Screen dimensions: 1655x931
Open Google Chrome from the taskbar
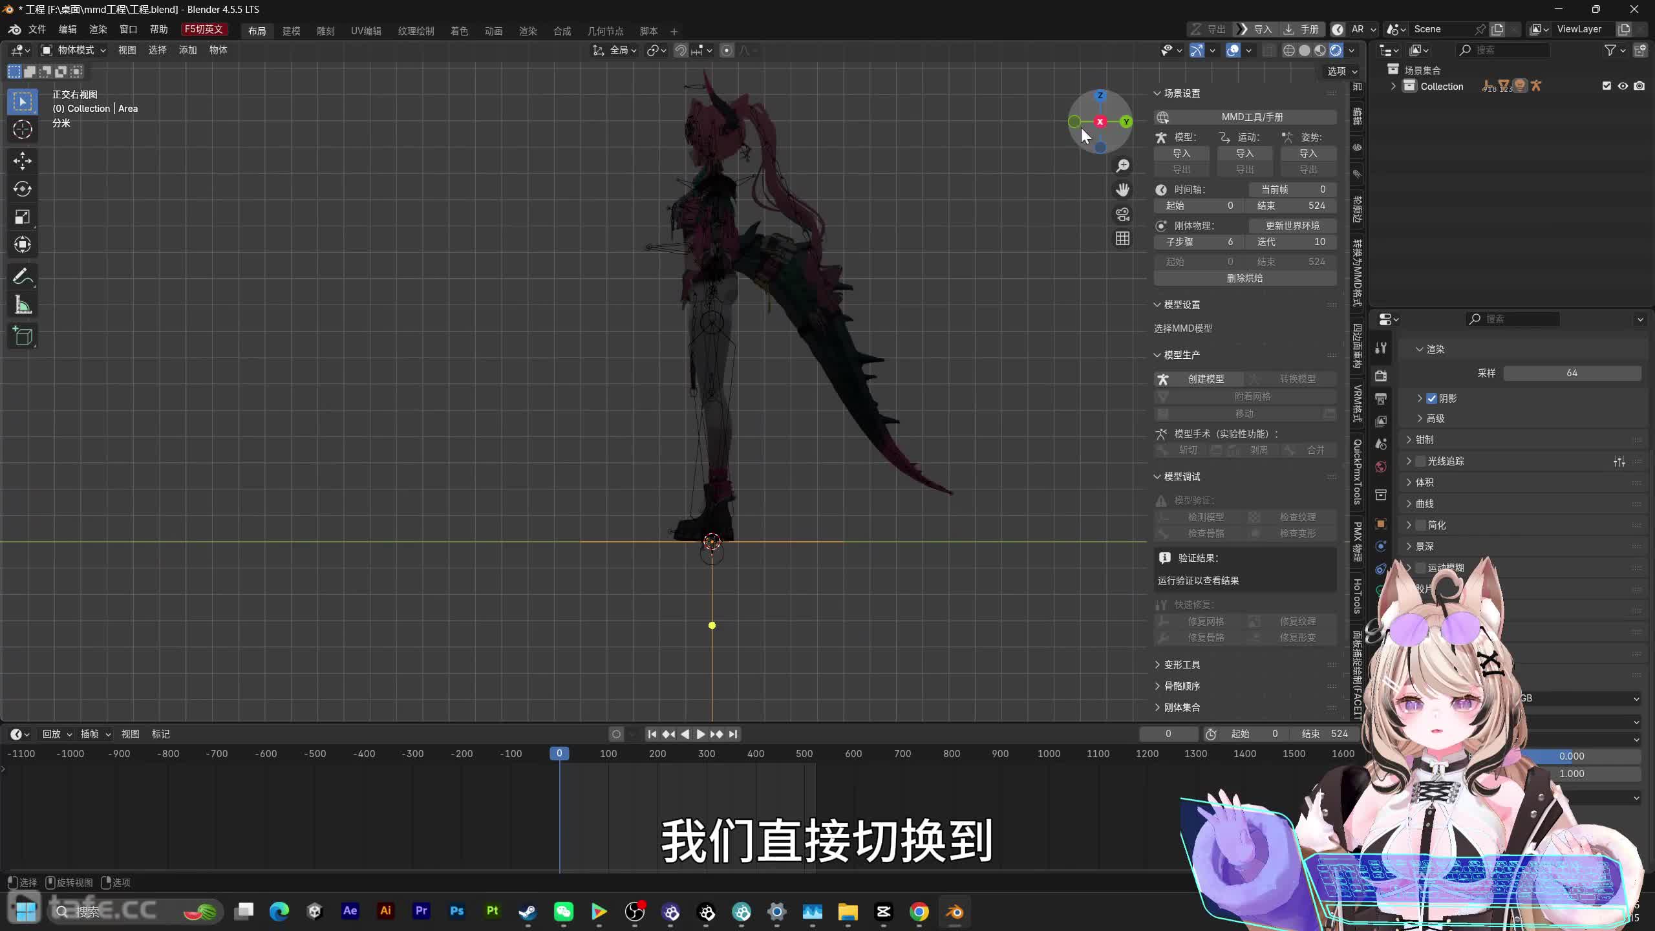(919, 912)
